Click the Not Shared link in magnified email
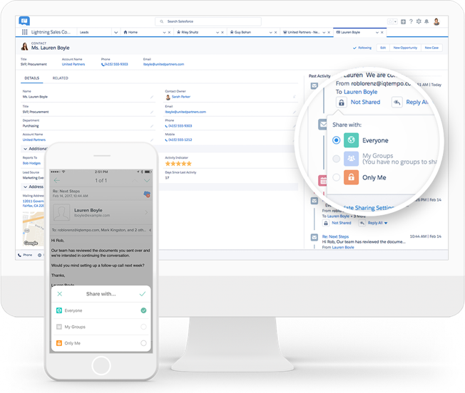 [365, 102]
